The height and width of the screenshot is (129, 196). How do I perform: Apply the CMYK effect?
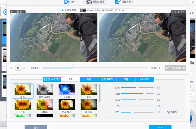pos(45,106)
